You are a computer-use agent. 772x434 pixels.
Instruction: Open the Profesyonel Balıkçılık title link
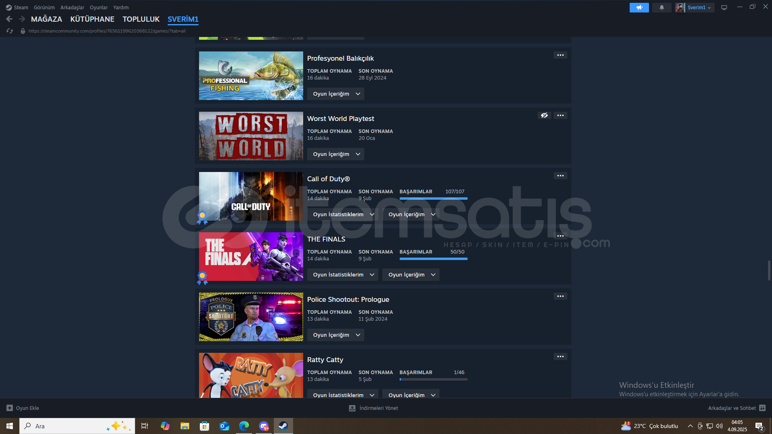[341, 58]
